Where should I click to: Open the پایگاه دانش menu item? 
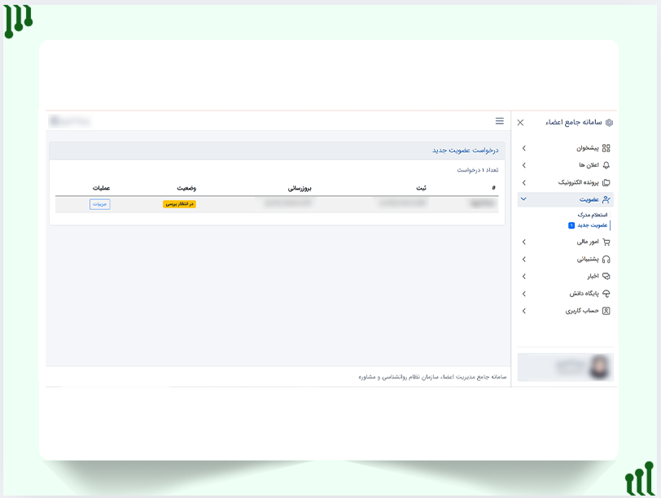[x=565, y=294]
